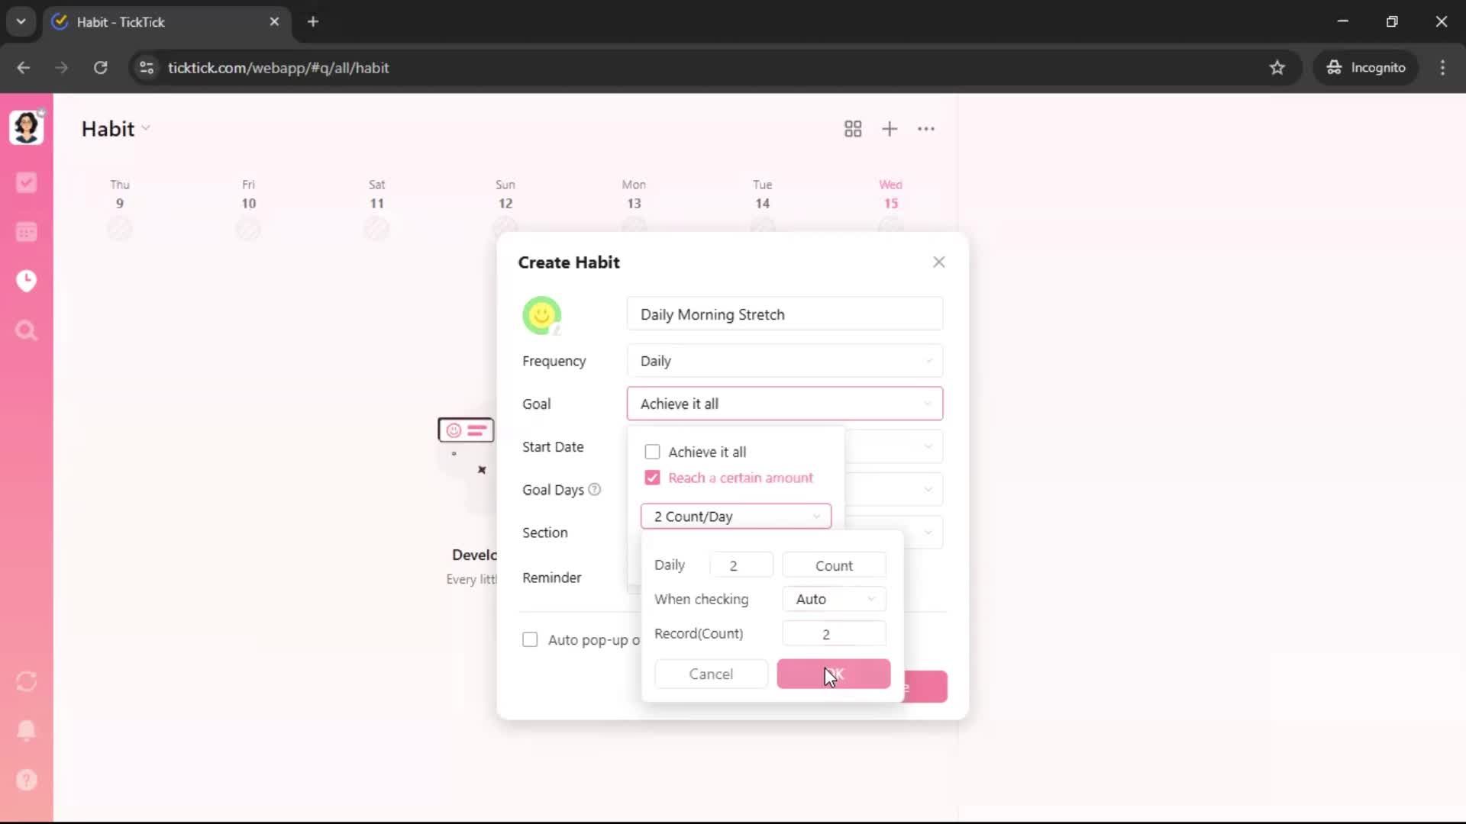Open Search from the sidebar
The height and width of the screenshot is (824, 1466).
27,330
